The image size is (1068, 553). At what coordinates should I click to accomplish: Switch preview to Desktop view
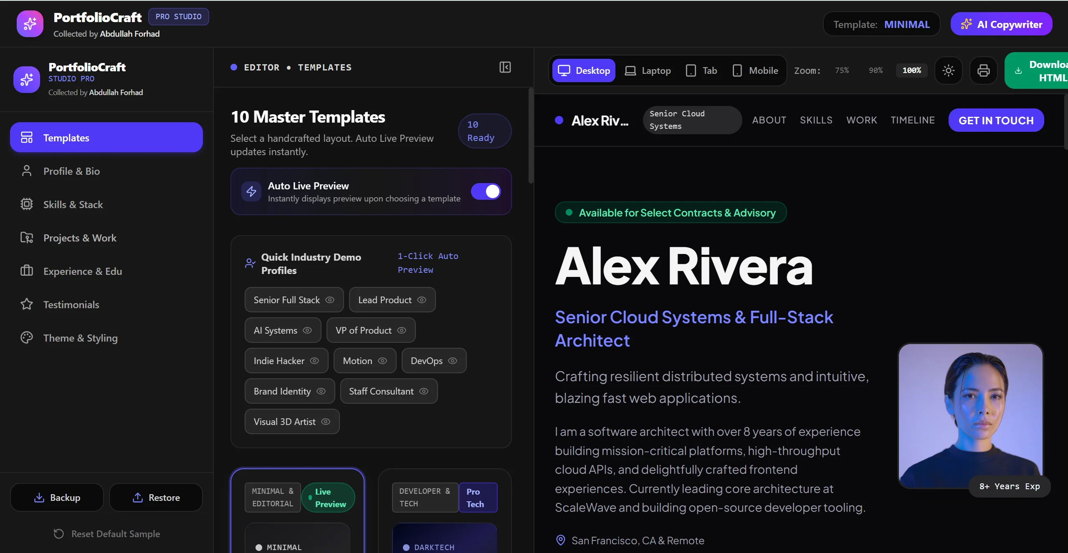point(583,70)
